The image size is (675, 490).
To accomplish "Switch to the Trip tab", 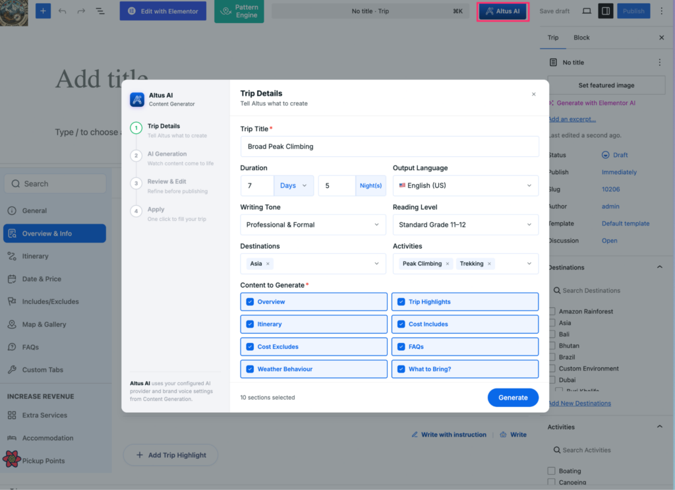I will 553,38.
